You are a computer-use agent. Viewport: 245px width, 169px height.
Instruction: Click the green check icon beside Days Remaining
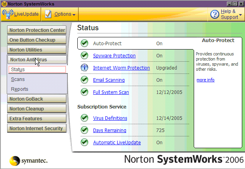point(84,130)
